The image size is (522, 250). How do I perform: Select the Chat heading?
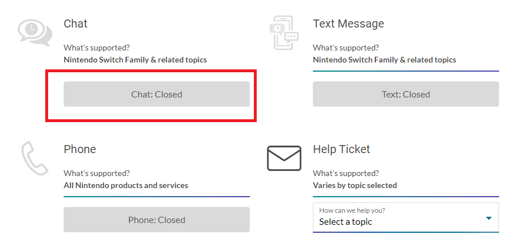click(x=76, y=24)
